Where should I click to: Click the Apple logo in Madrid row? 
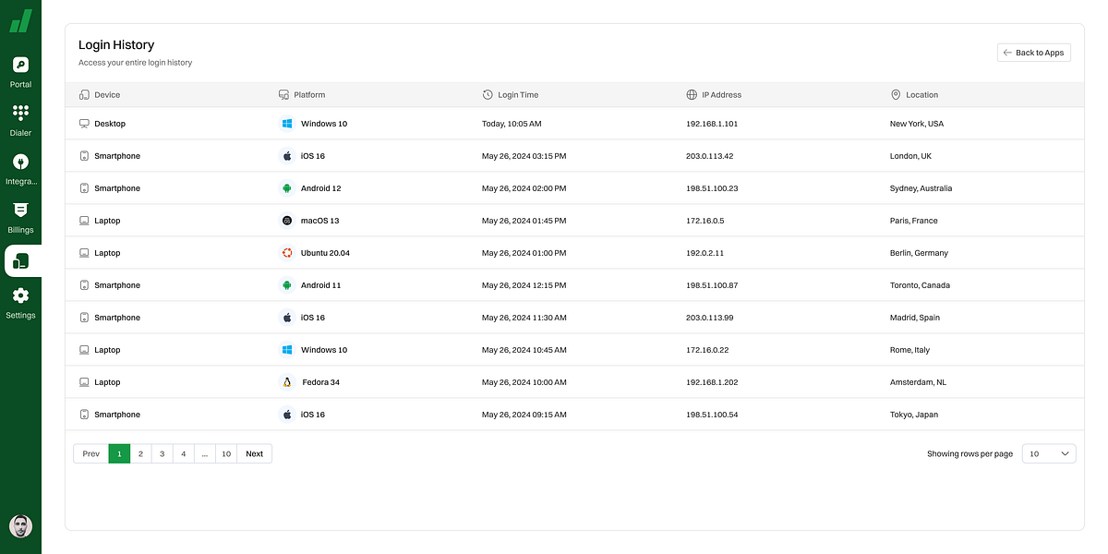(287, 318)
